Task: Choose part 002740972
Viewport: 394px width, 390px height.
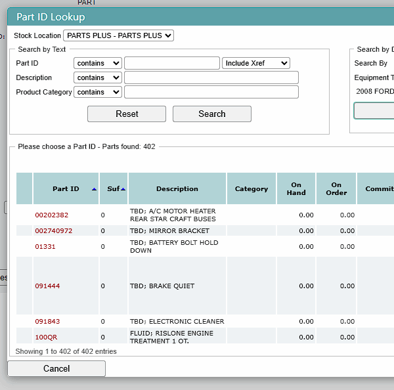Action: [54, 230]
